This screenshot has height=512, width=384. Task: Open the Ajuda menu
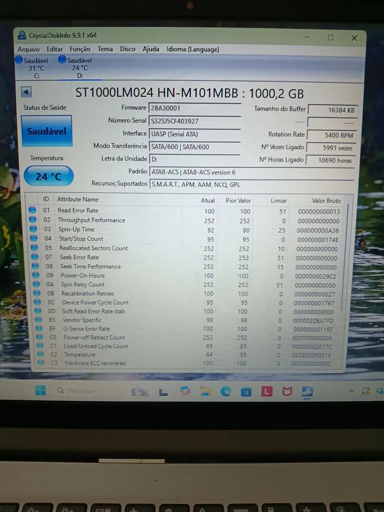tap(151, 49)
